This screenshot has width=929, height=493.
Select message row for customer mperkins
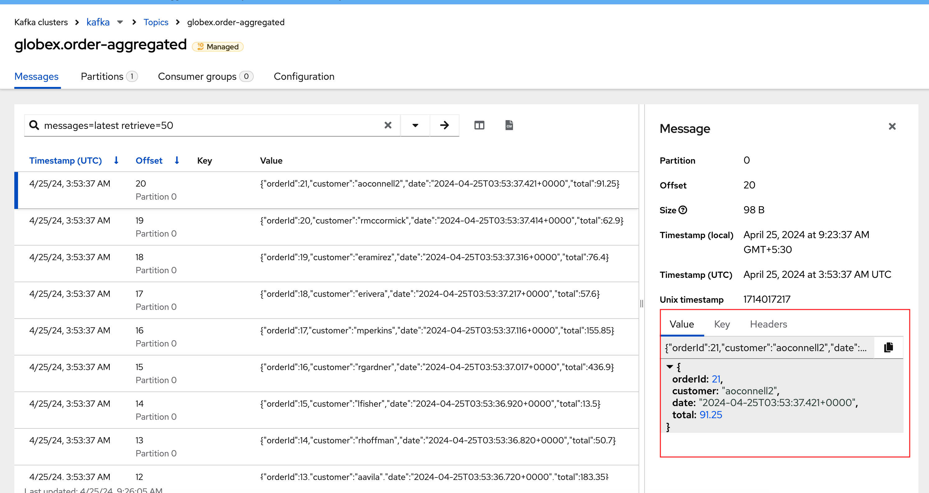click(326, 337)
